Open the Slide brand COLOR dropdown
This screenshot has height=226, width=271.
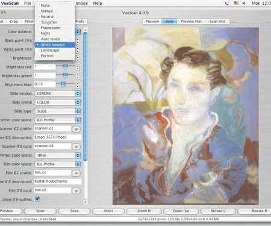click(58, 102)
